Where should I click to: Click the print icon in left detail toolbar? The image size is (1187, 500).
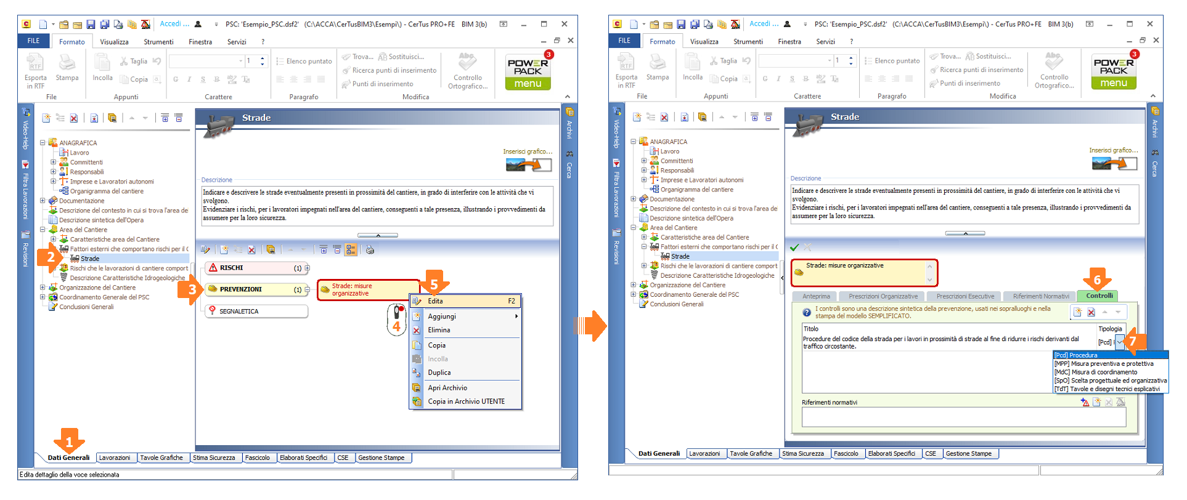pyautogui.click(x=370, y=250)
